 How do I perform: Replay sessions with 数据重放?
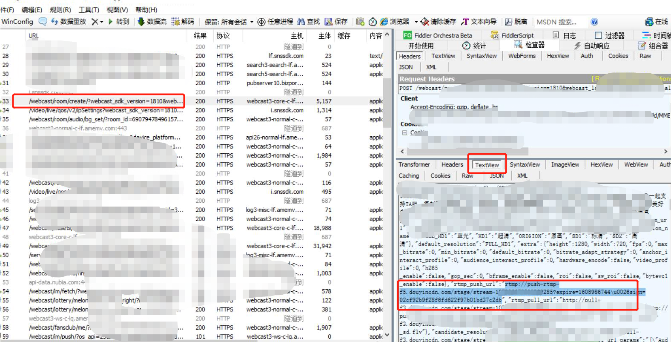[68, 21]
